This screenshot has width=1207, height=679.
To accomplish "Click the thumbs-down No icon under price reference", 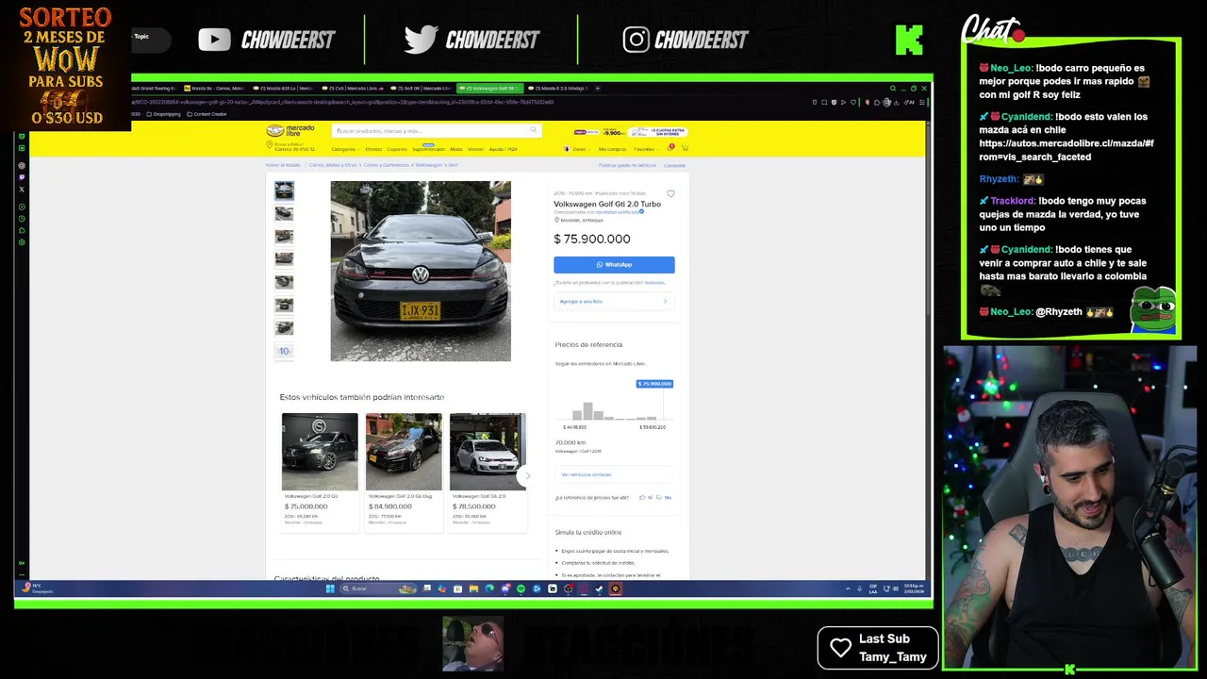I will (658, 497).
